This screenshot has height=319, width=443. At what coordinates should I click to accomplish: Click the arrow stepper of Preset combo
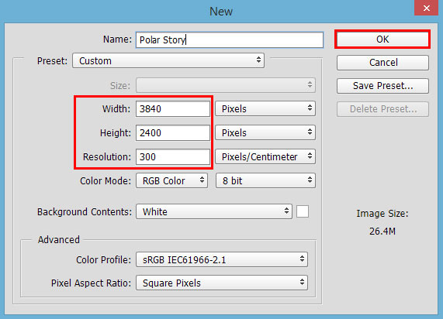coord(258,60)
